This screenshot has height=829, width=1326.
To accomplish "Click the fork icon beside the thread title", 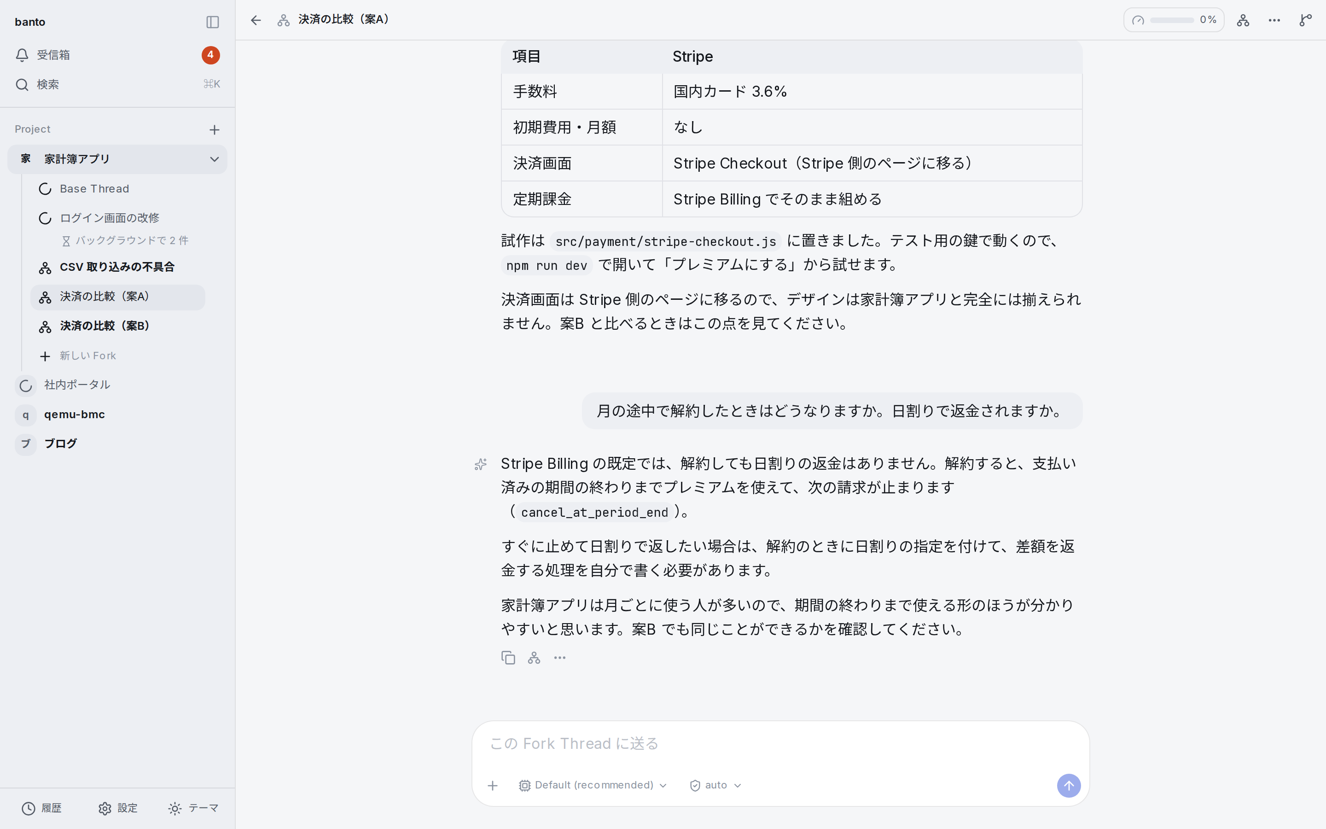I will (x=283, y=20).
